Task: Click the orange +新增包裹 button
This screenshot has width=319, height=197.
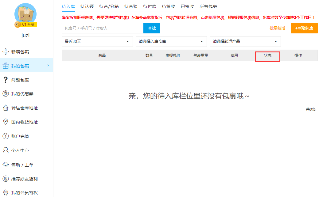Action: tap(304, 28)
